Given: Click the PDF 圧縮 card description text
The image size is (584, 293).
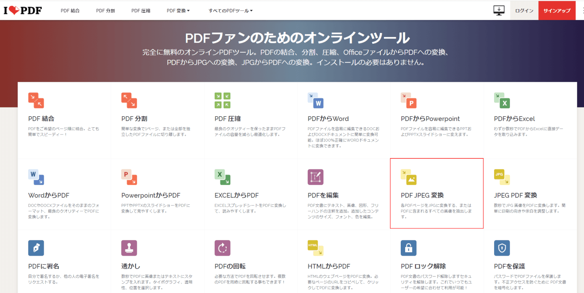Looking at the screenshot, I should [x=250, y=132].
